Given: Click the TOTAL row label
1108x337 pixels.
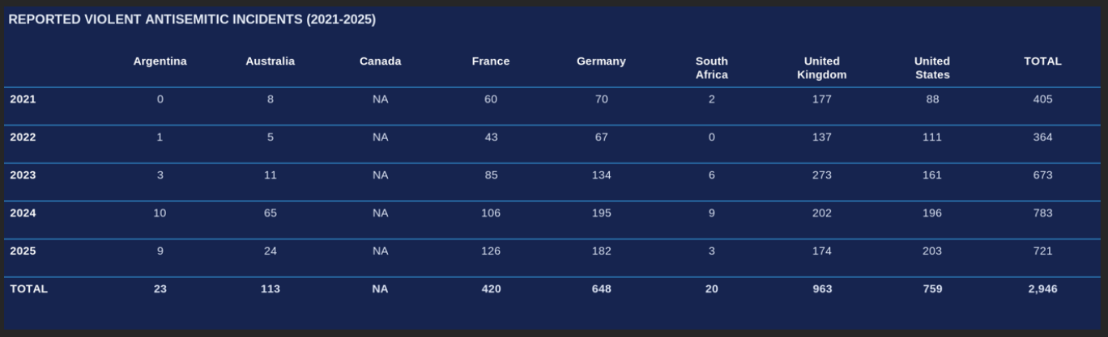Looking at the screenshot, I should pyautogui.click(x=28, y=289).
